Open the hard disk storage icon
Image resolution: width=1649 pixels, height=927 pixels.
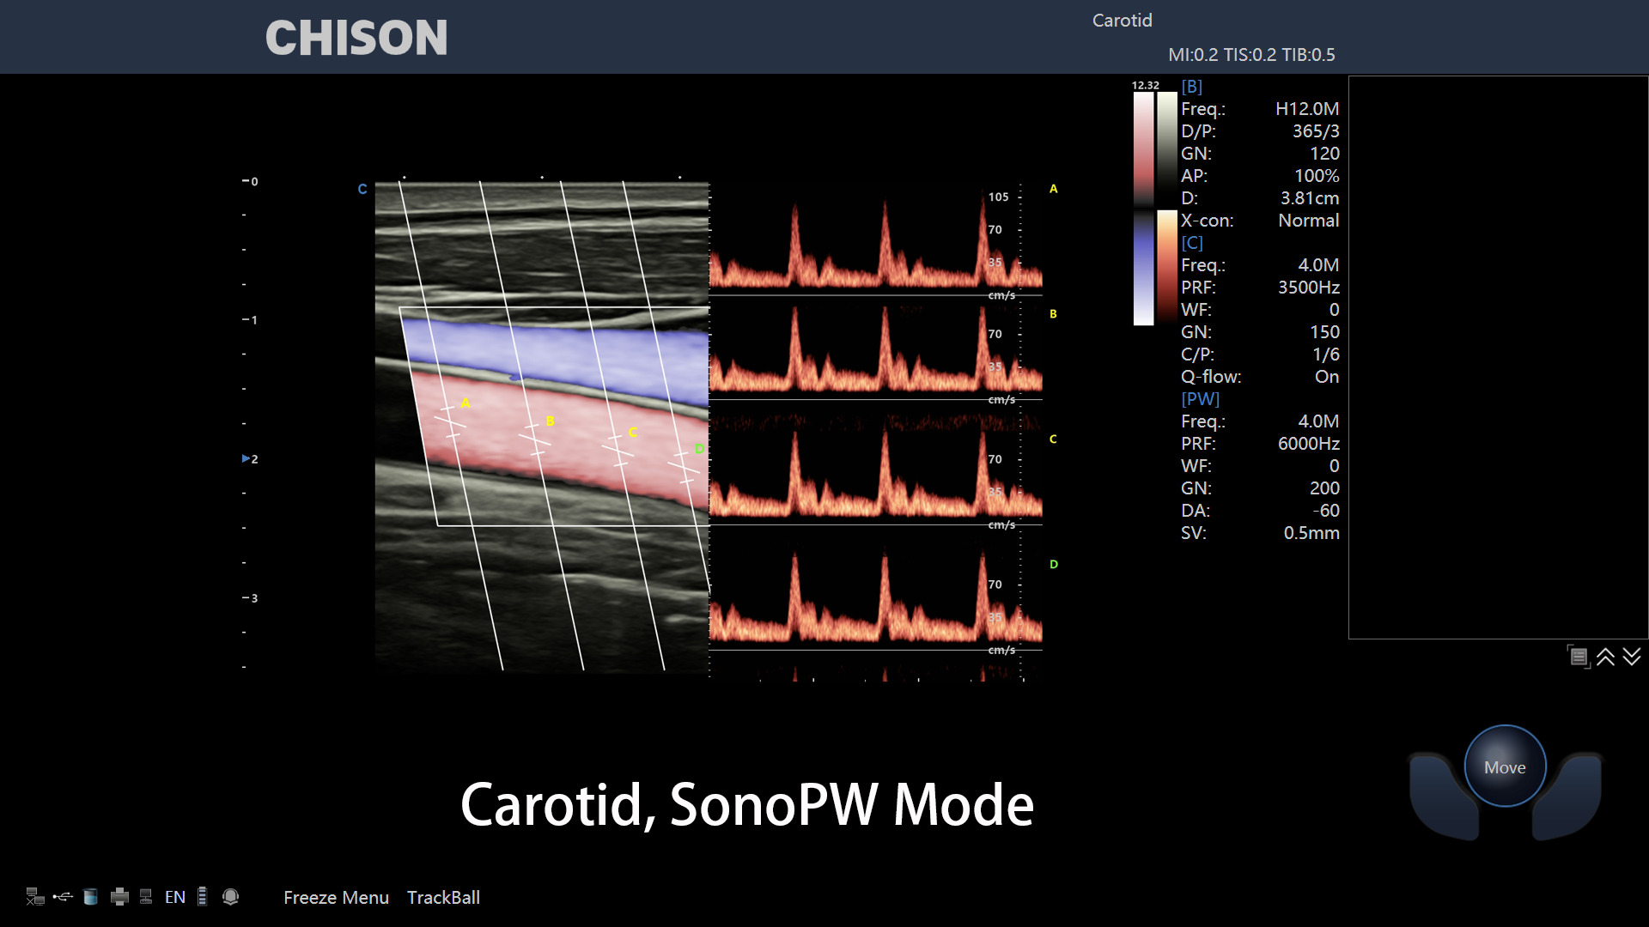(x=90, y=897)
